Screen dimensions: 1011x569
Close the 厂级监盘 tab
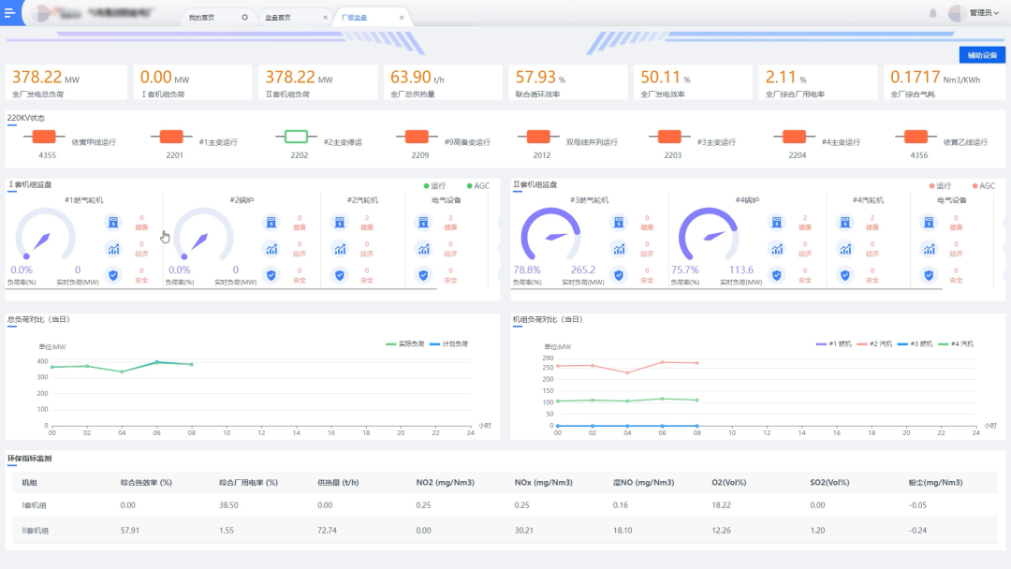(402, 18)
